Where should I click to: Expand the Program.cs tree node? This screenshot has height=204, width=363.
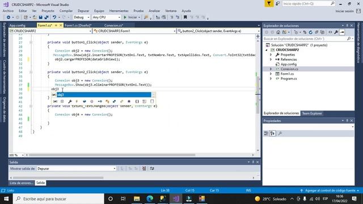(271, 79)
